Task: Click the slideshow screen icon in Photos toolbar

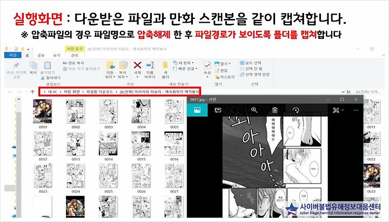Action: (218, 110)
